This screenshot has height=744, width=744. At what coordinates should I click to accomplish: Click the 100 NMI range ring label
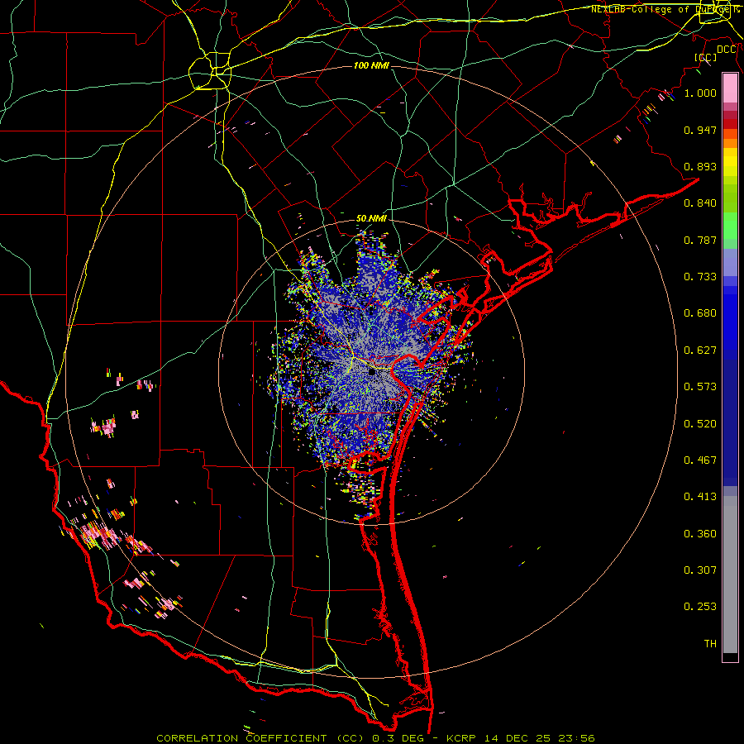coord(371,65)
